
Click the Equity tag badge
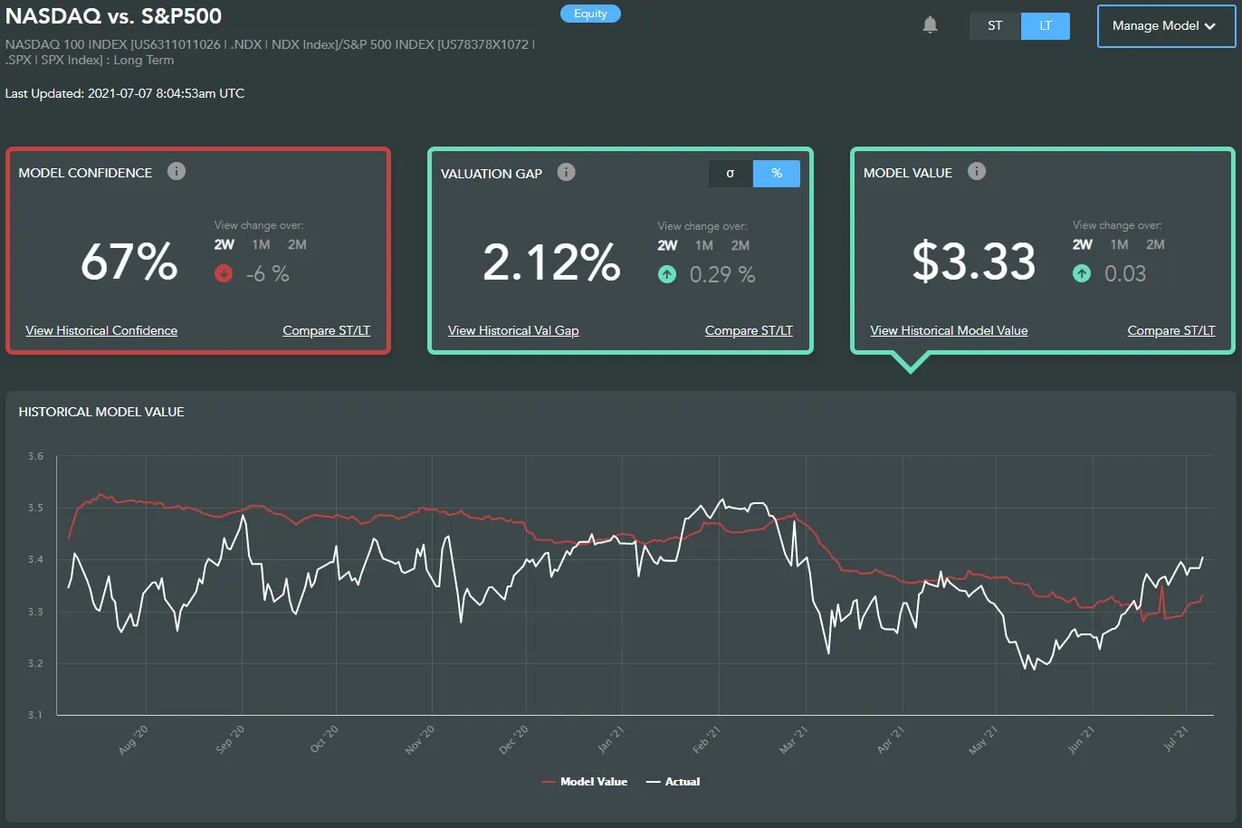pyautogui.click(x=590, y=14)
